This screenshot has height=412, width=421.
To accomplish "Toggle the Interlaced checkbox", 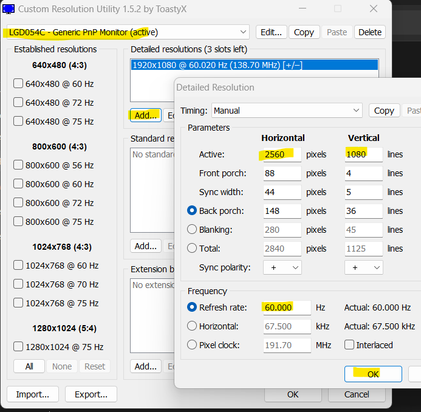I will click(x=349, y=345).
